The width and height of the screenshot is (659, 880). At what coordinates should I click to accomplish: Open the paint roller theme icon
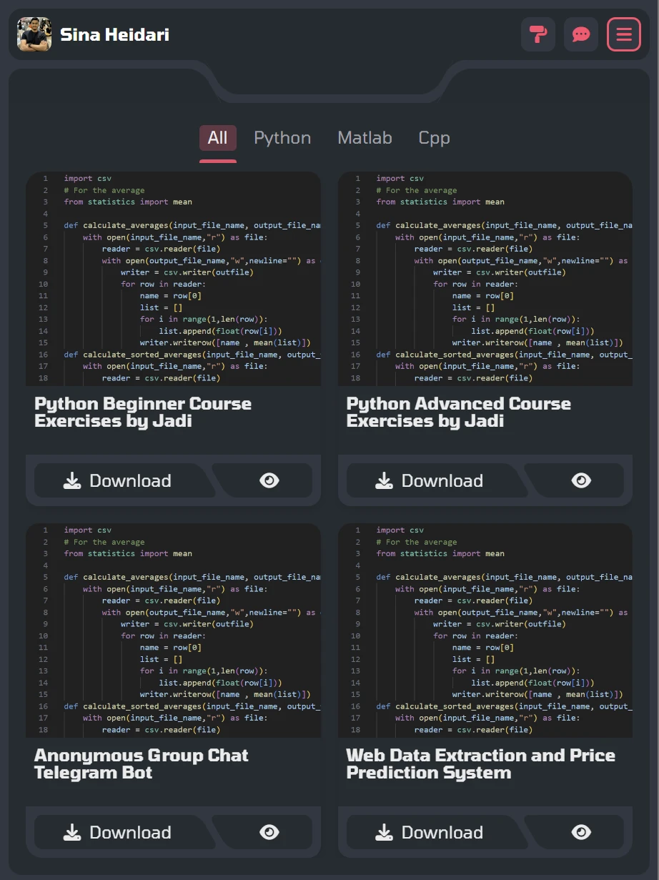point(537,34)
